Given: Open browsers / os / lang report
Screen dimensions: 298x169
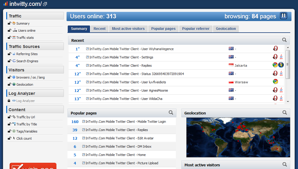Looking at the screenshot, I should tap(30, 77).
